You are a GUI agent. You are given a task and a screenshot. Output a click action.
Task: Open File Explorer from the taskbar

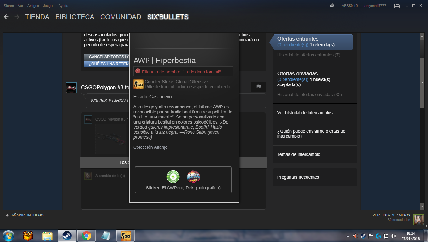tap(48, 235)
